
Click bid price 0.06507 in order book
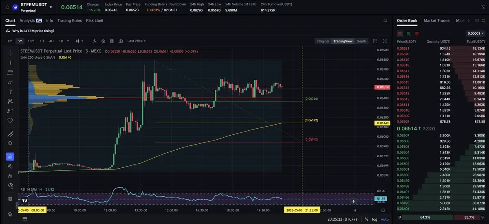[x=403, y=135]
